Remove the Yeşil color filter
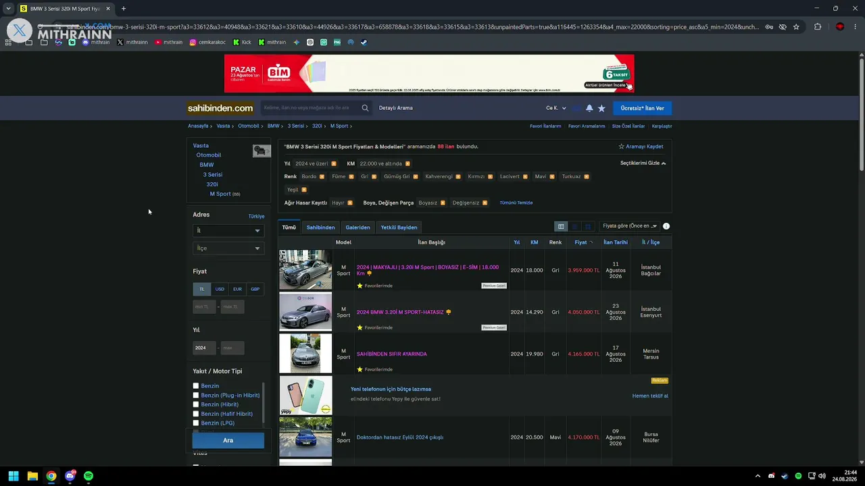The height and width of the screenshot is (486, 865). 304,190
